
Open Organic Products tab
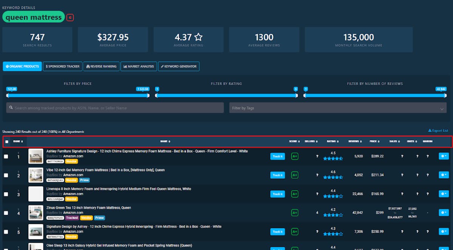point(22,66)
